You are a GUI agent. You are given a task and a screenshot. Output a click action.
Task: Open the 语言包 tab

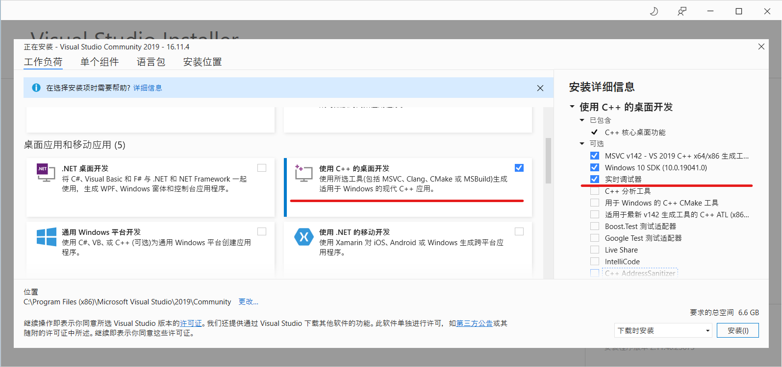(x=151, y=62)
